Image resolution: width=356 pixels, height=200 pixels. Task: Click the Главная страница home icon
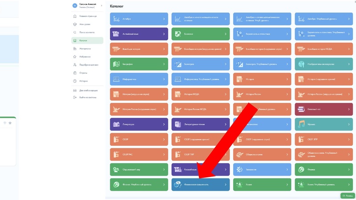click(74, 16)
